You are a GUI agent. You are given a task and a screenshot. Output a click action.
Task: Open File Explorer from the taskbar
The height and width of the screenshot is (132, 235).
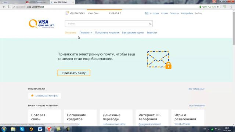click(x=13, y=129)
